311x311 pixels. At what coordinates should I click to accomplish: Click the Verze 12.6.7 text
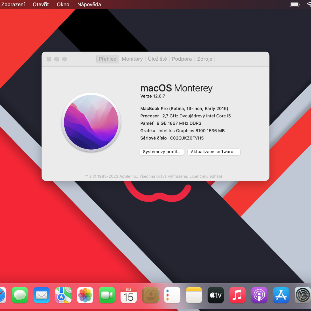coord(153,96)
